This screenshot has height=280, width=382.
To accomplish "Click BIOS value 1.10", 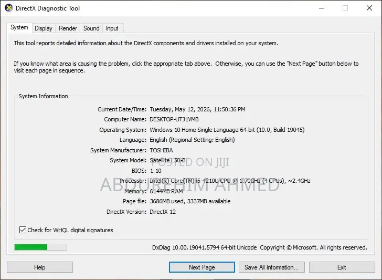I will 156,171.
